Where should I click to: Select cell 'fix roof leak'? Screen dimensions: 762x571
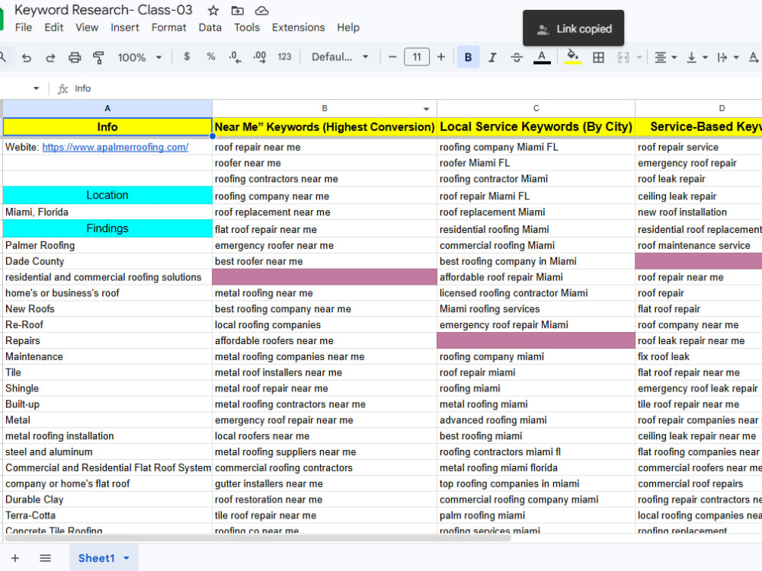point(698,356)
